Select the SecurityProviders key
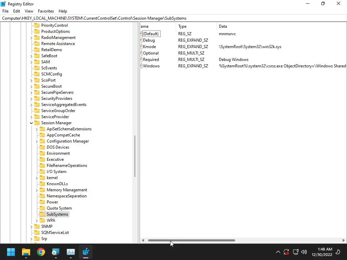This screenshot has height=260, width=347. pos(57,99)
